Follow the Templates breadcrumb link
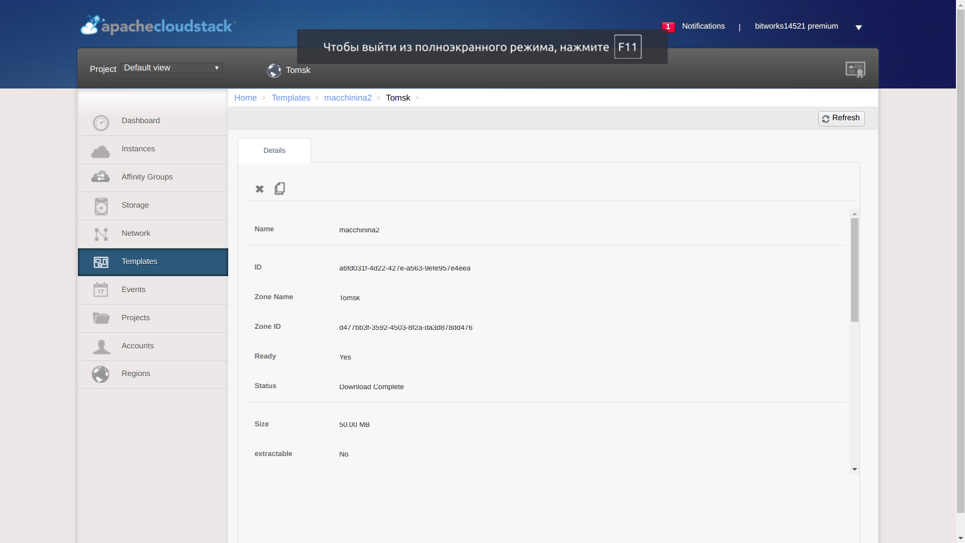This screenshot has height=543, width=965. 291,98
